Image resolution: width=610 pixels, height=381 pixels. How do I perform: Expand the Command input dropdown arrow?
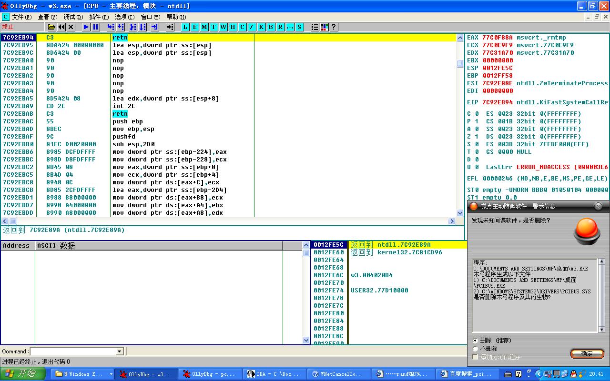point(120,351)
